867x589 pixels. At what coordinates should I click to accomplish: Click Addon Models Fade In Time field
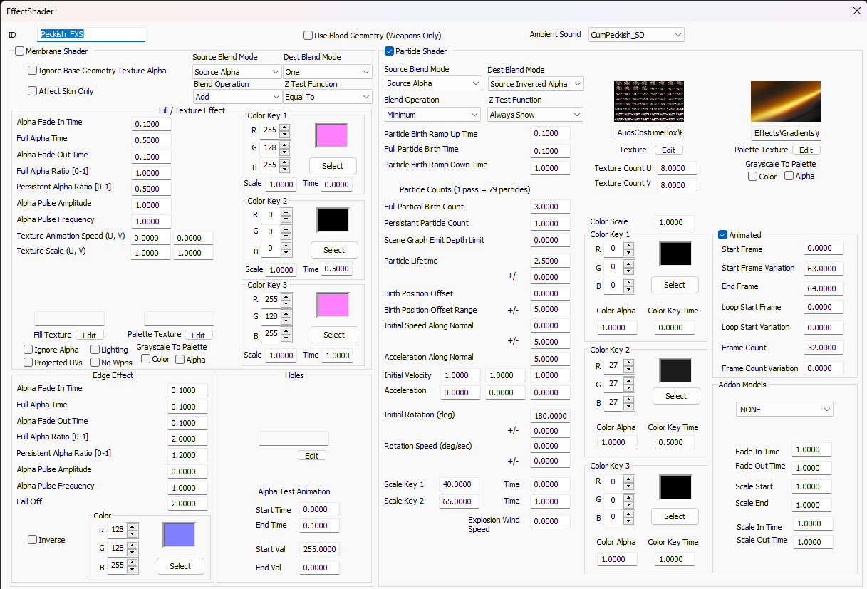812,450
